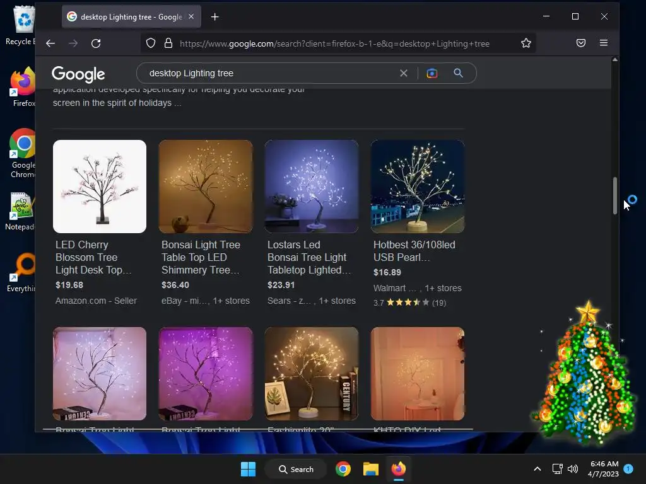
Task: Go back to the previous page
Action: click(x=50, y=43)
